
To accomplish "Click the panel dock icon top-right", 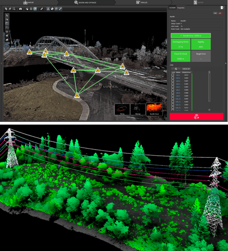I will (x=222, y=8).
